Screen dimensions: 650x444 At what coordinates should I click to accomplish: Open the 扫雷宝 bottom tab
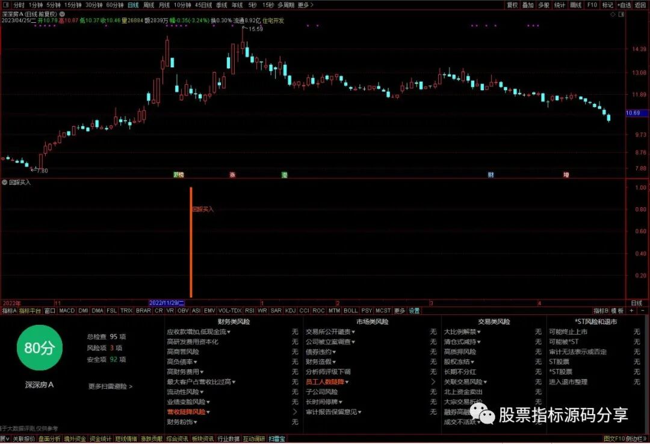click(x=277, y=439)
